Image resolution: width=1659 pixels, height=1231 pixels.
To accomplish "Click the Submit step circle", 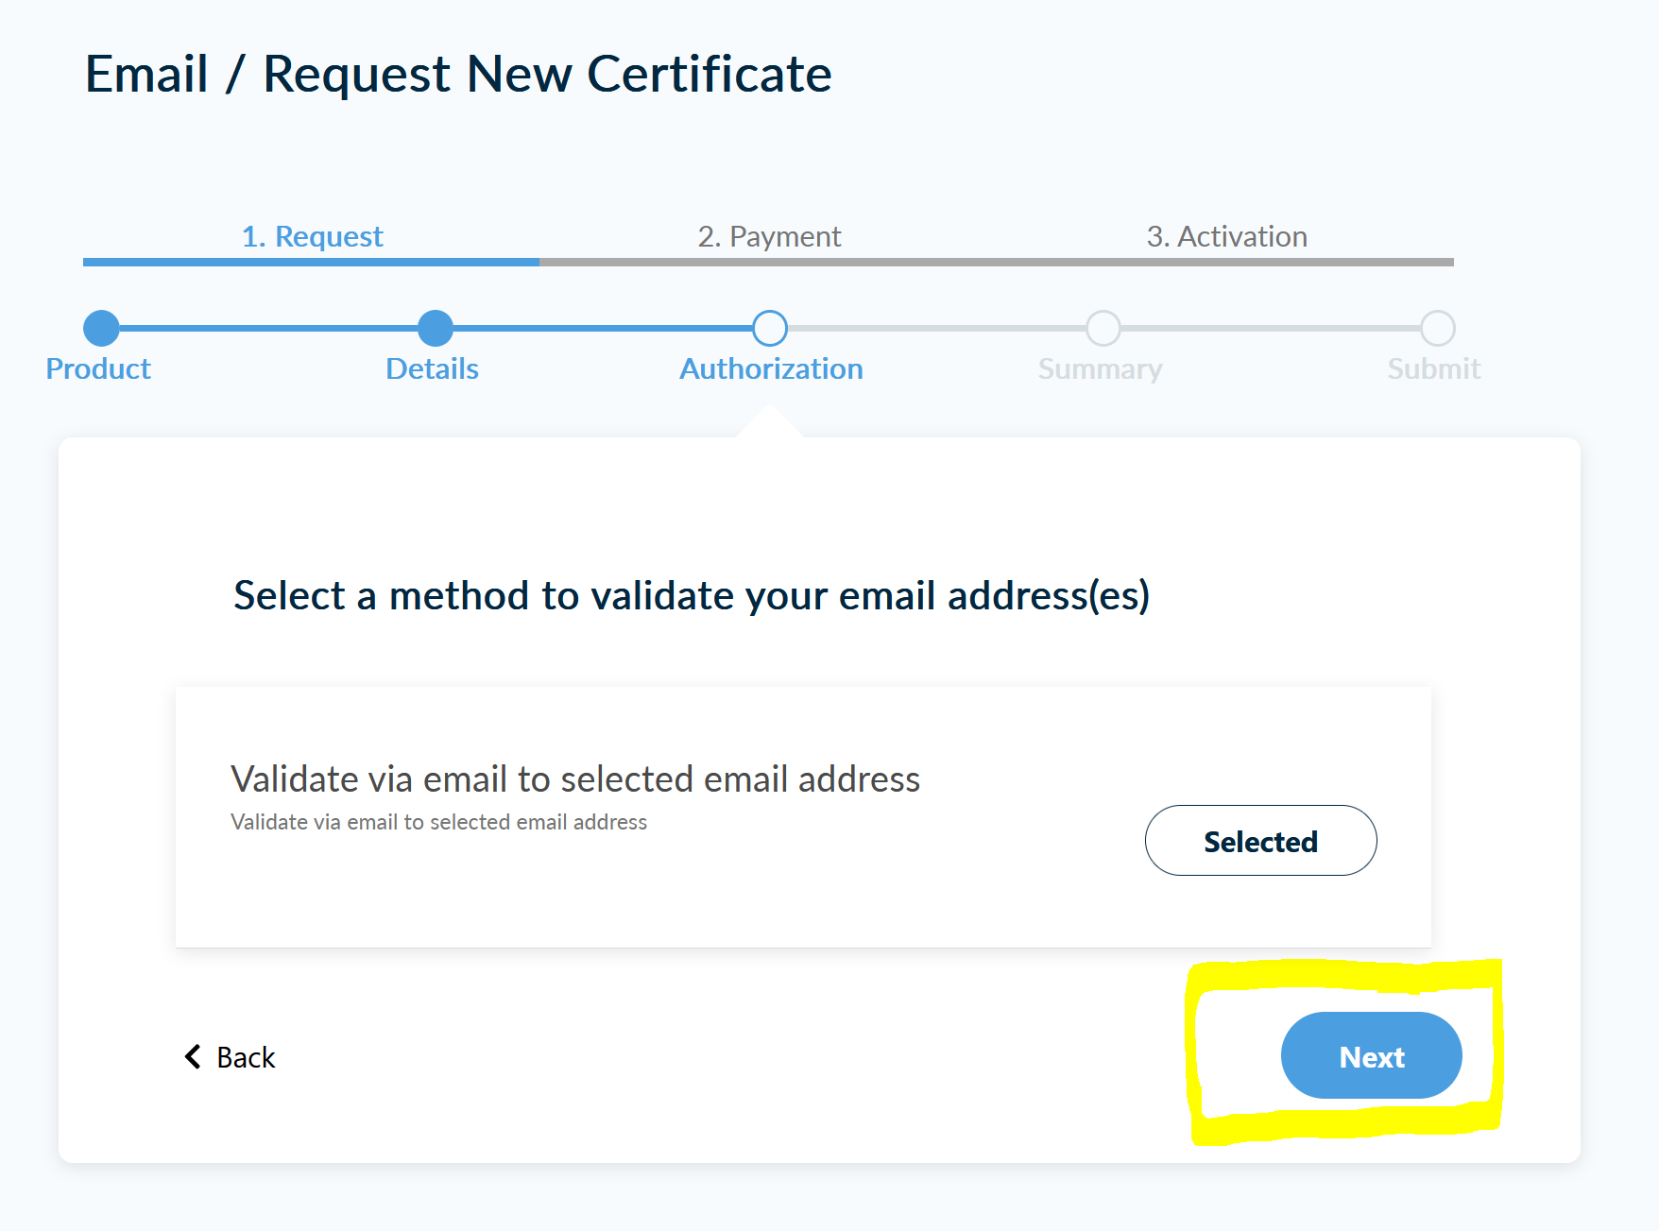I will (1437, 328).
